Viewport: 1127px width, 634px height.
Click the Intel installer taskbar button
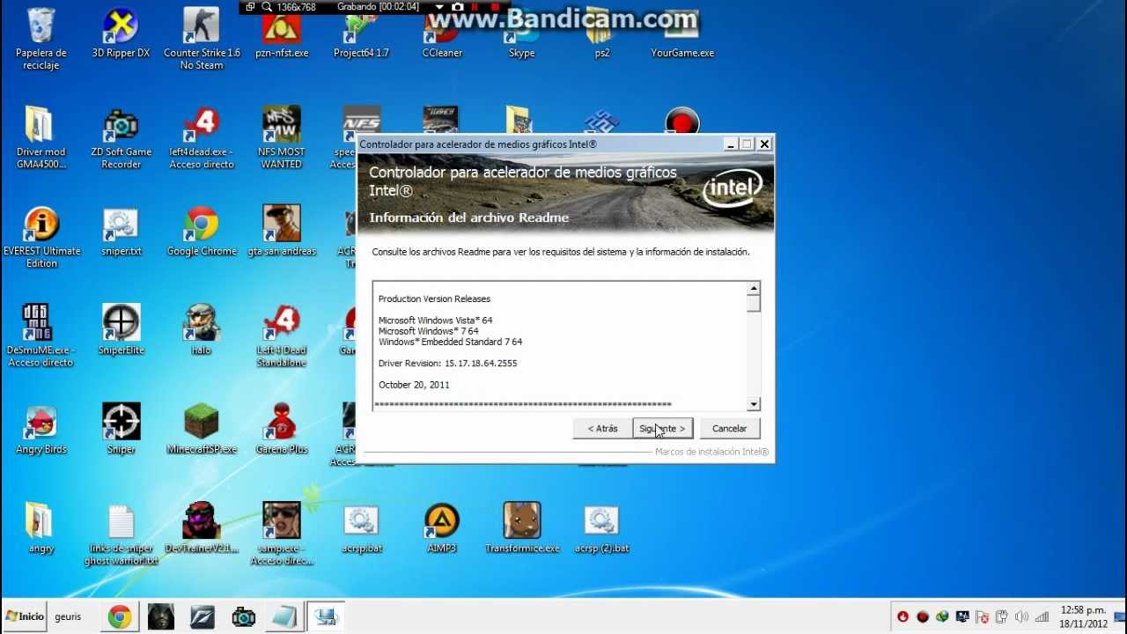pos(326,617)
